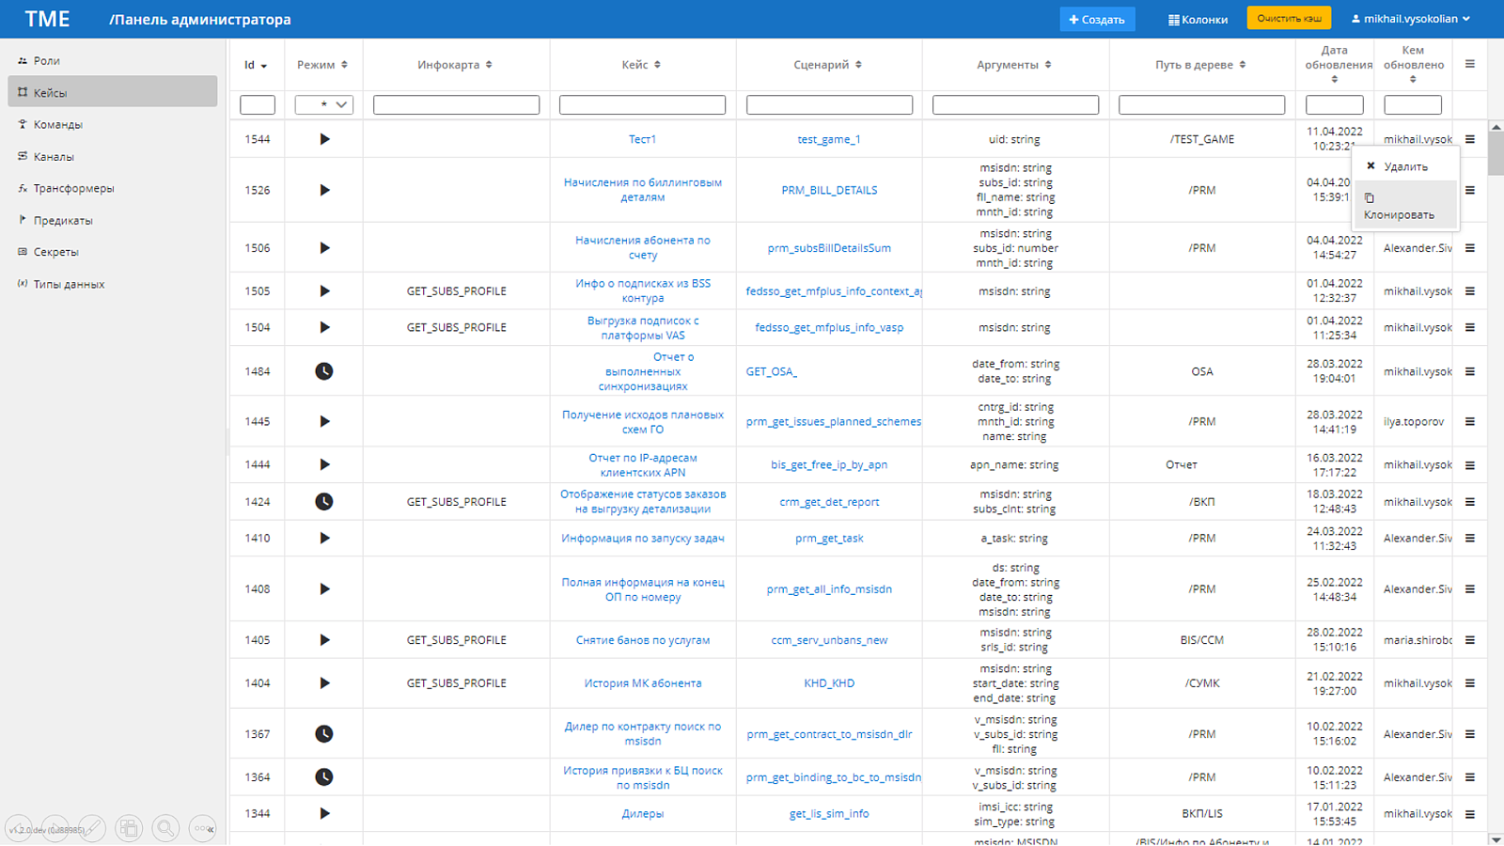1504x846 pixels.
Task: Open the row menu for case 1408
Action: (x=1469, y=589)
